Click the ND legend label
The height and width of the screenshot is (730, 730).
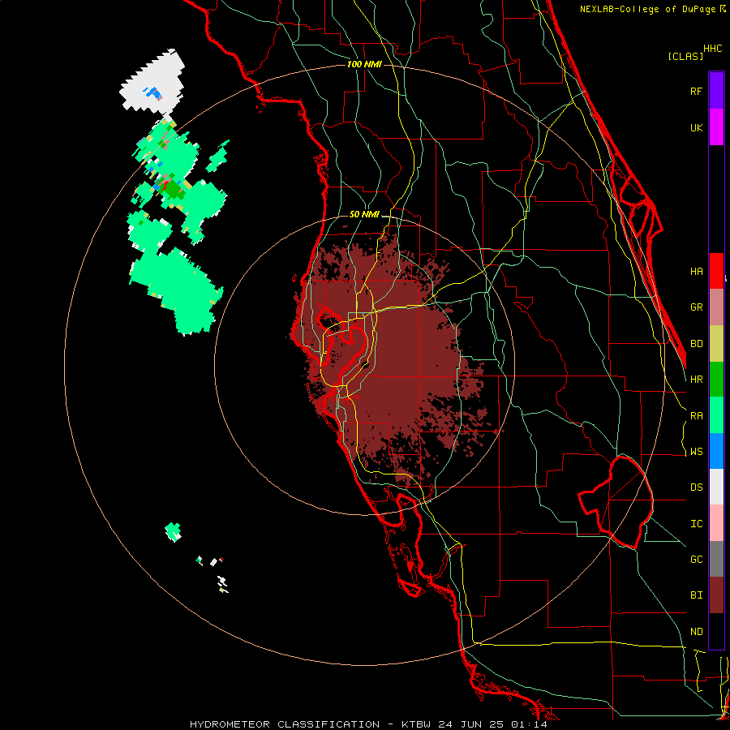pyautogui.click(x=696, y=631)
